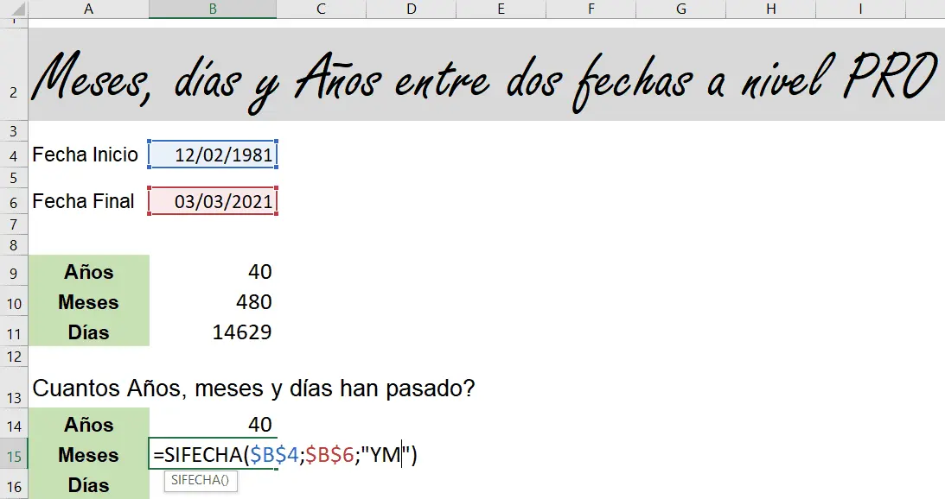Select row 3 header
The height and width of the screenshot is (499, 945).
[x=14, y=130]
